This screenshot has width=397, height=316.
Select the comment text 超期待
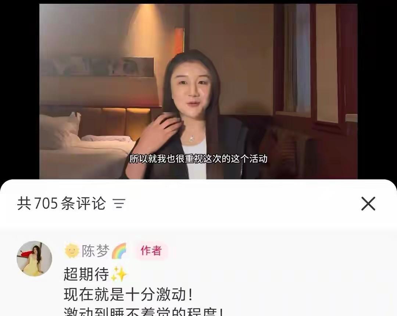coord(86,274)
